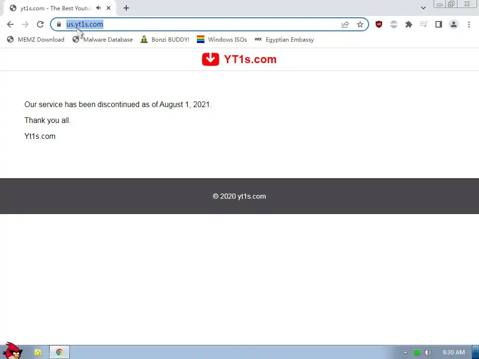Open the green network tray icon
The width and height of the screenshot is (479, 359).
[417, 352]
